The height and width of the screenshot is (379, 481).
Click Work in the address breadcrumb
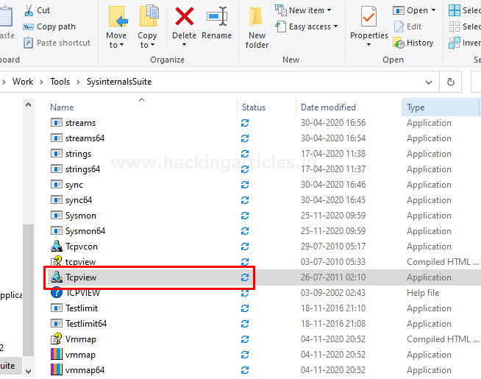click(x=23, y=82)
